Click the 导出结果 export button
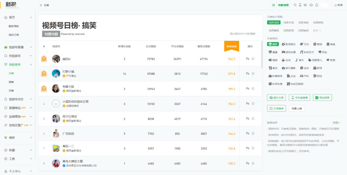 coord(322,98)
